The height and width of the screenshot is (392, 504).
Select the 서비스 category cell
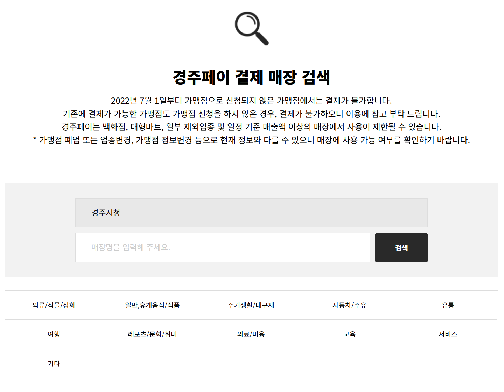[x=448, y=334]
